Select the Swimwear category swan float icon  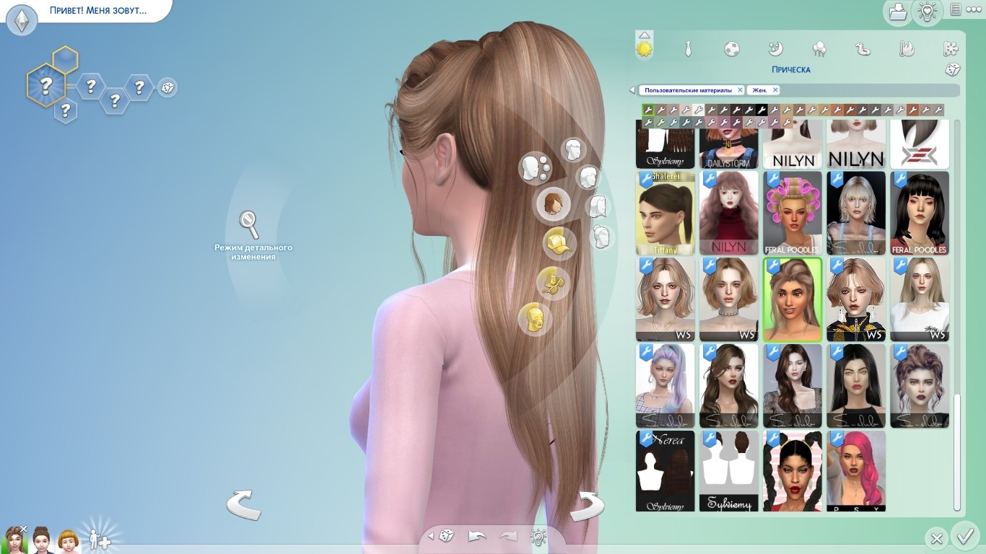coord(863,49)
